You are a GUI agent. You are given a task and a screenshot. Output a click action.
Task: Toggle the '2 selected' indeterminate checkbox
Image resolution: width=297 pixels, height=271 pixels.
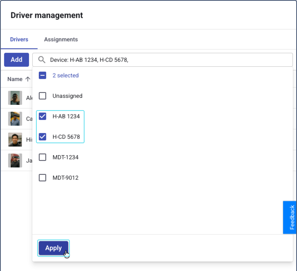[x=42, y=75]
